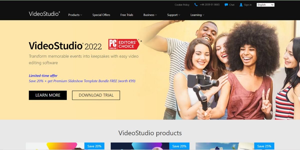Go to Free Trials page
The width and height of the screenshot is (300, 150).
pos(127,15)
